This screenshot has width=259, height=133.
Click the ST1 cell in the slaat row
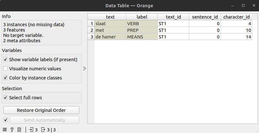coord(173,24)
